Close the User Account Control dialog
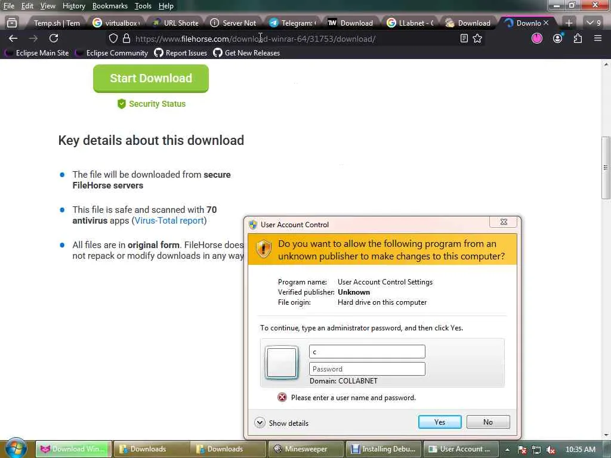 pos(504,222)
